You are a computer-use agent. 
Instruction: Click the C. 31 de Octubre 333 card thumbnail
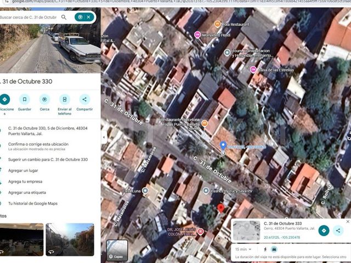(246, 231)
